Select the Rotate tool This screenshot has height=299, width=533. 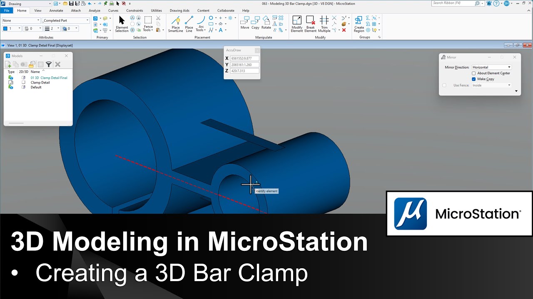266,23
